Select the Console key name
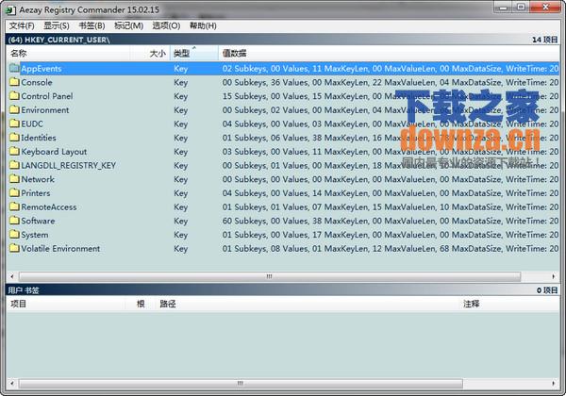This screenshot has width=566, height=396. coord(37,82)
